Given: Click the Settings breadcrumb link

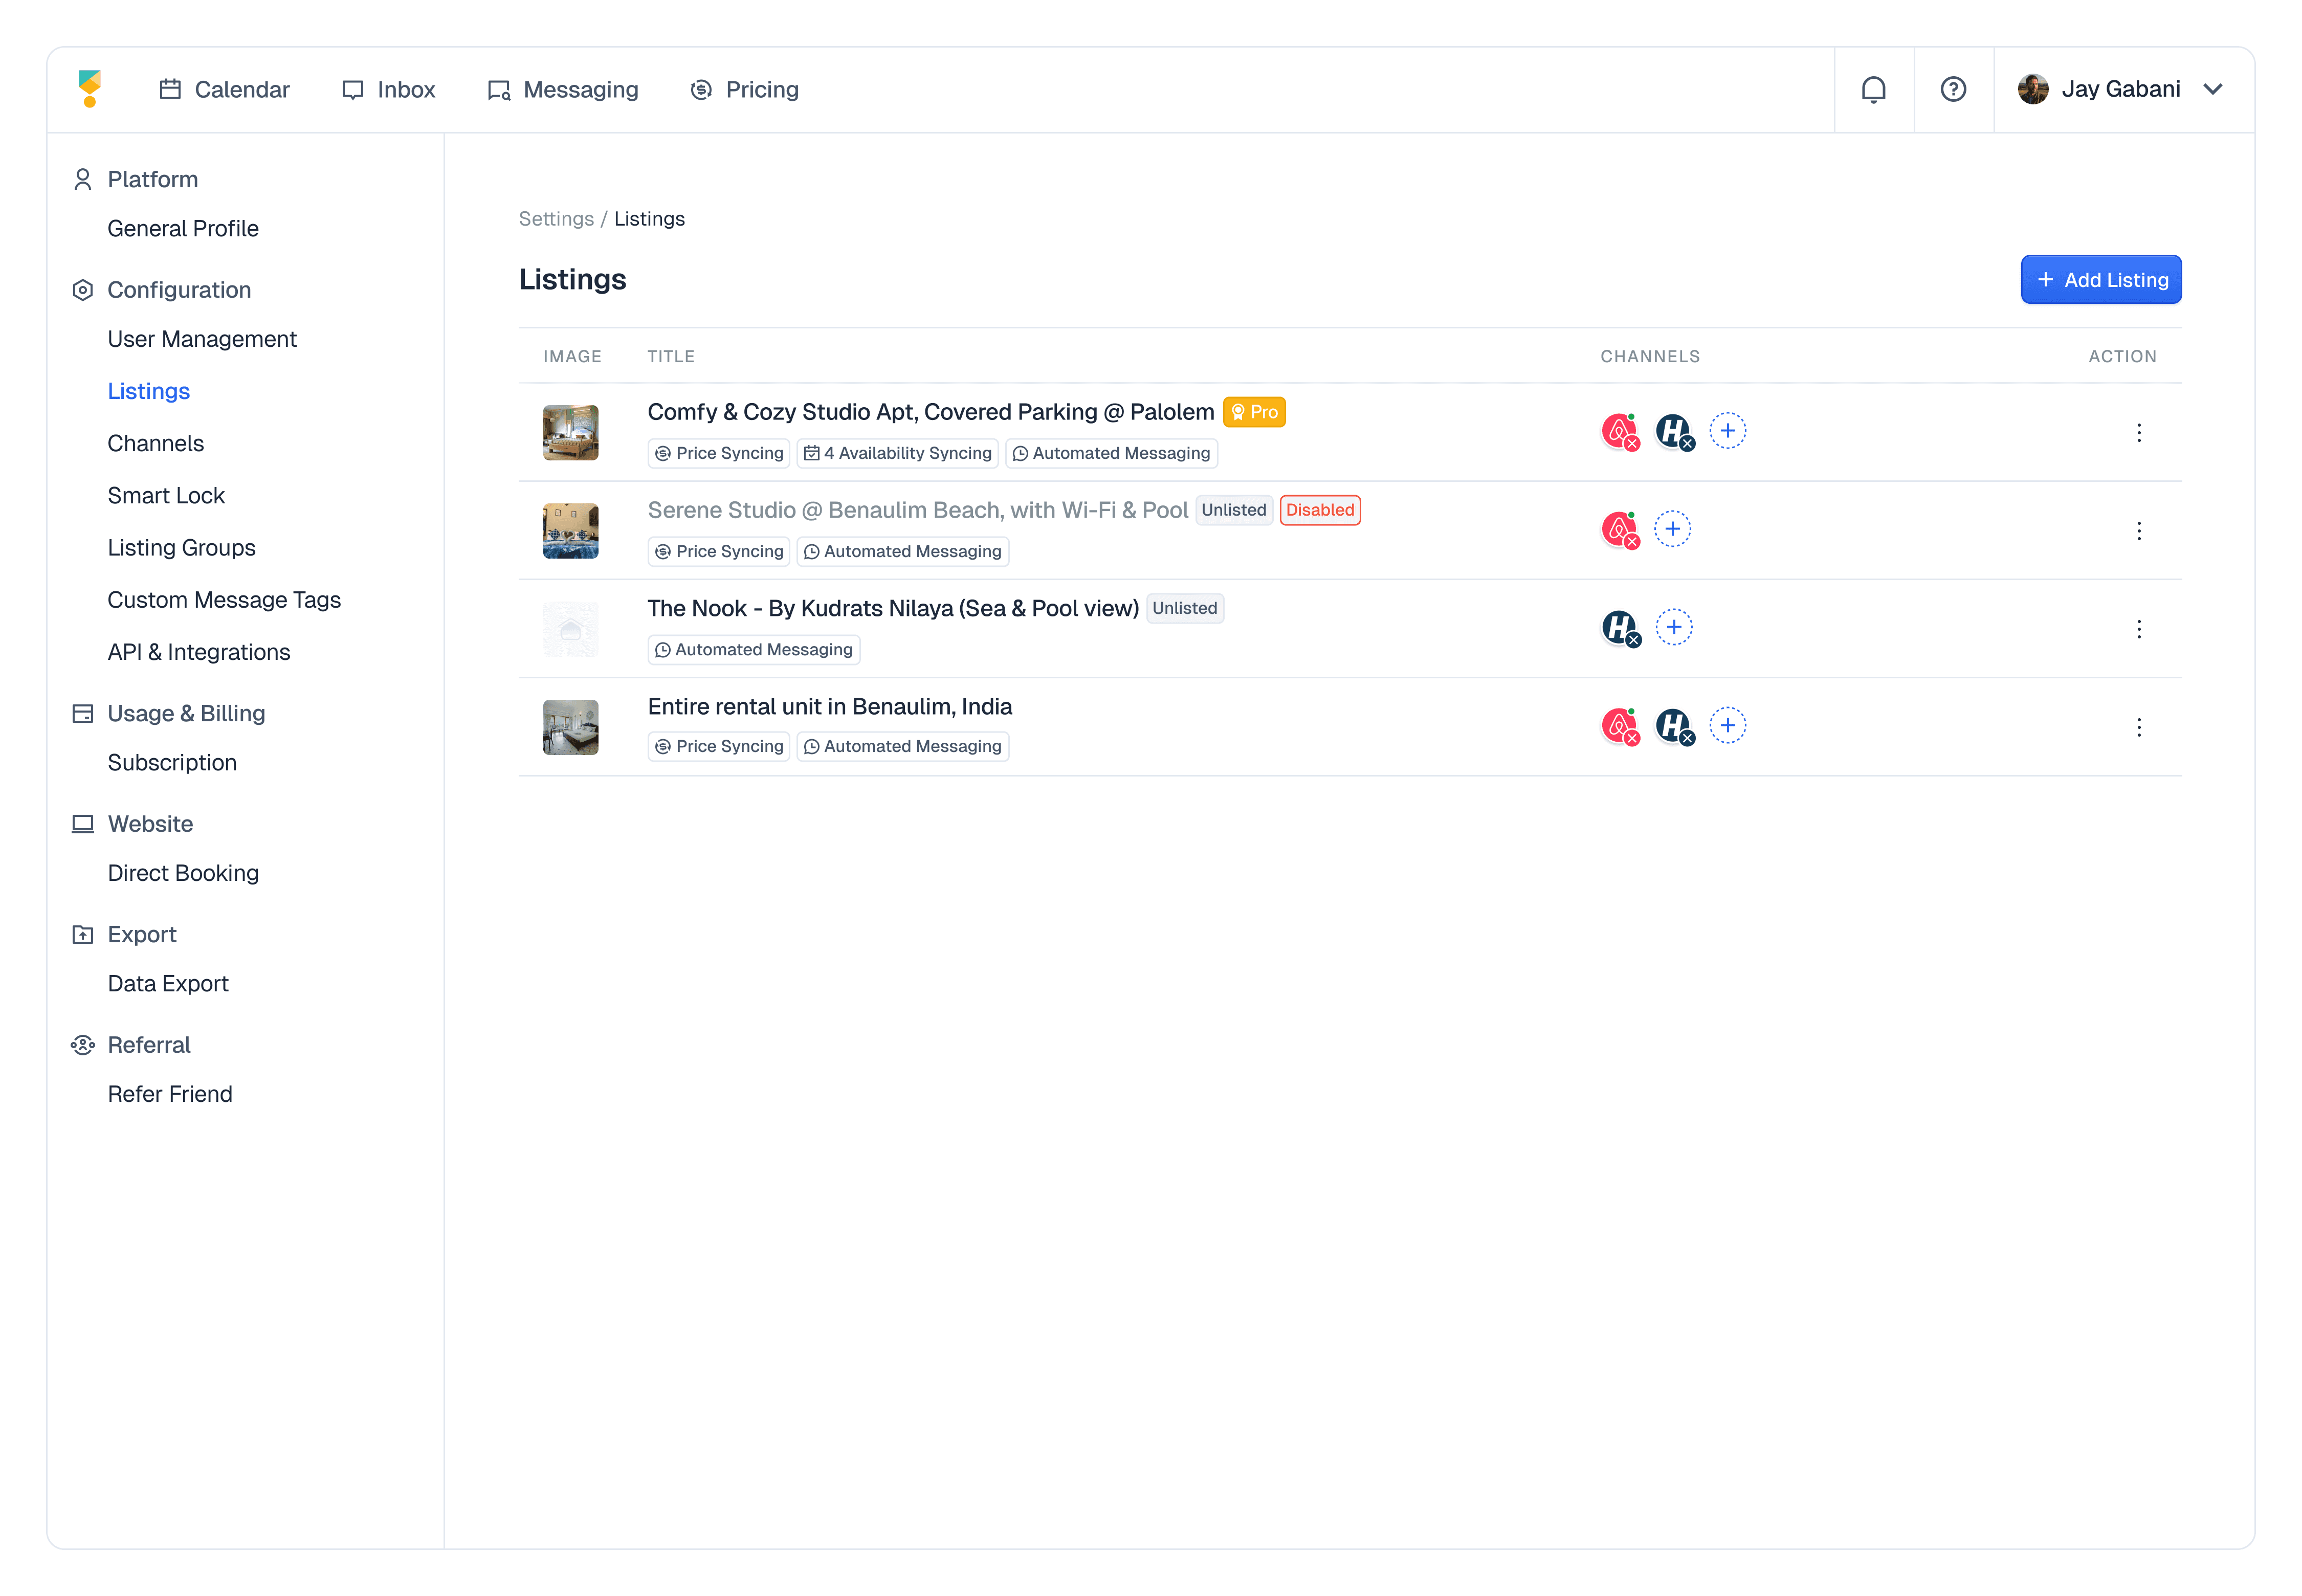Looking at the screenshot, I should point(556,219).
